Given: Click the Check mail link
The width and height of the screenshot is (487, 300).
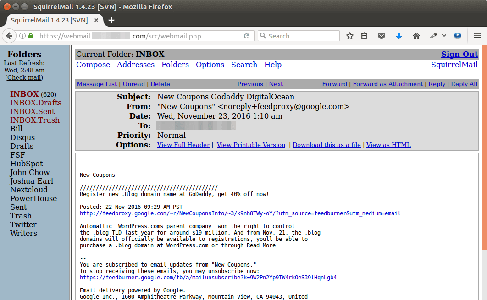Looking at the screenshot, I should tap(24, 77).
